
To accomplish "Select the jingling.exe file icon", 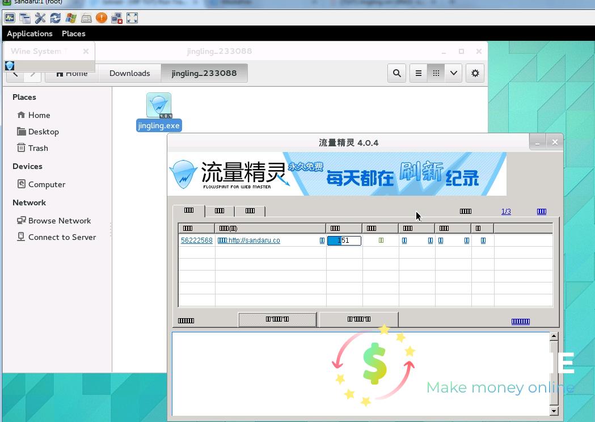I will click(159, 106).
